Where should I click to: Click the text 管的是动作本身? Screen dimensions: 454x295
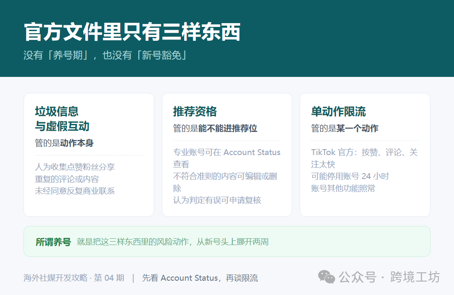pos(64,143)
